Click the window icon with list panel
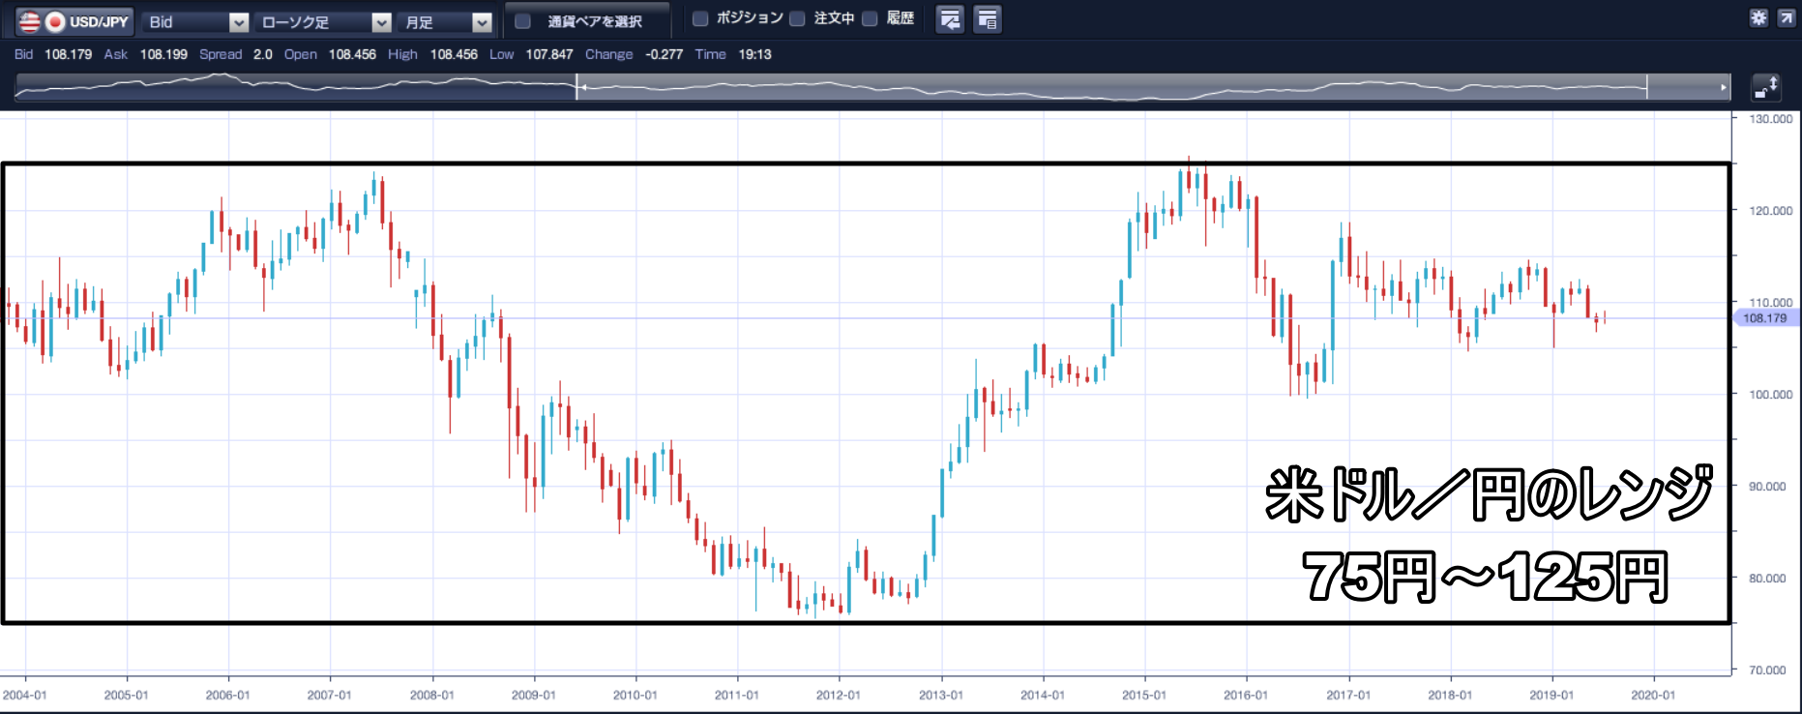This screenshot has height=714, width=1802. pyautogui.click(x=987, y=19)
